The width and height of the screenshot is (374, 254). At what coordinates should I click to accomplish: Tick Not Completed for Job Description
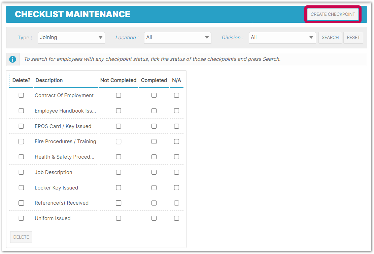coord(118,172)
